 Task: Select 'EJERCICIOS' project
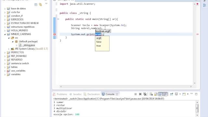pos(17,19)
